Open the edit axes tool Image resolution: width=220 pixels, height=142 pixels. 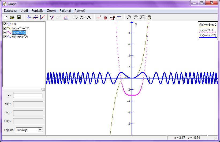(x=28, y=17)
